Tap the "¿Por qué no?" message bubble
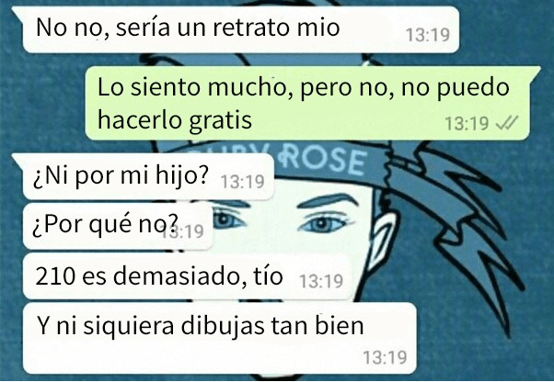This screenshot has height=382, width=554. tap(118, 226)
